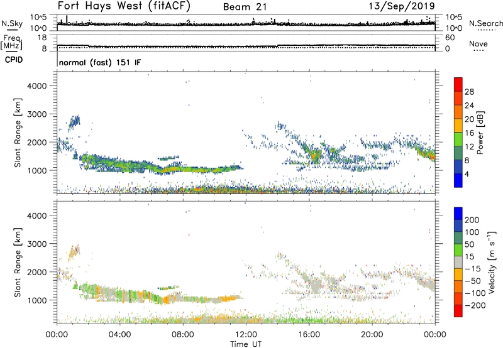Click the bright blue top velocity colorbar segment
Viewport: 503px width, 348px height.
click(458, 214)
